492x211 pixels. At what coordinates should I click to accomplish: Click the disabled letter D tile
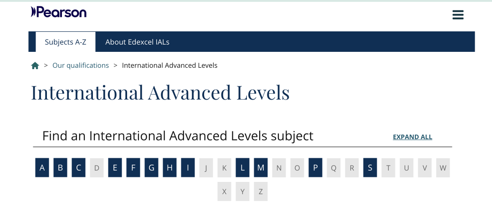point(97,167)
